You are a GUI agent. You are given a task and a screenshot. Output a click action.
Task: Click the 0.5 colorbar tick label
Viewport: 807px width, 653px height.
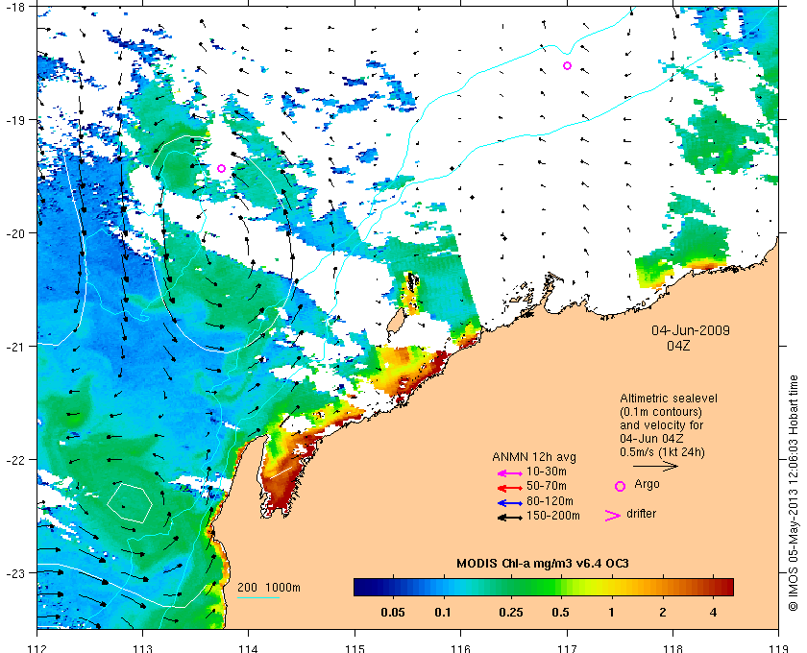point(560,613)
